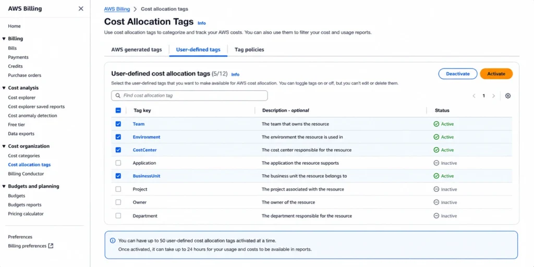534x267 pixels.
Task: Click the Tag key column header
Action: [142, 111]
